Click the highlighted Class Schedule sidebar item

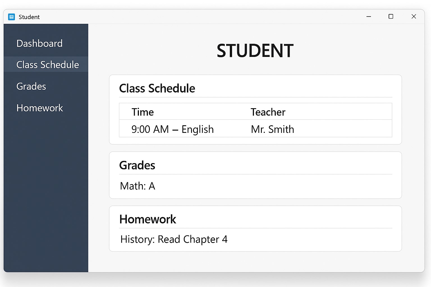point(48,64)
